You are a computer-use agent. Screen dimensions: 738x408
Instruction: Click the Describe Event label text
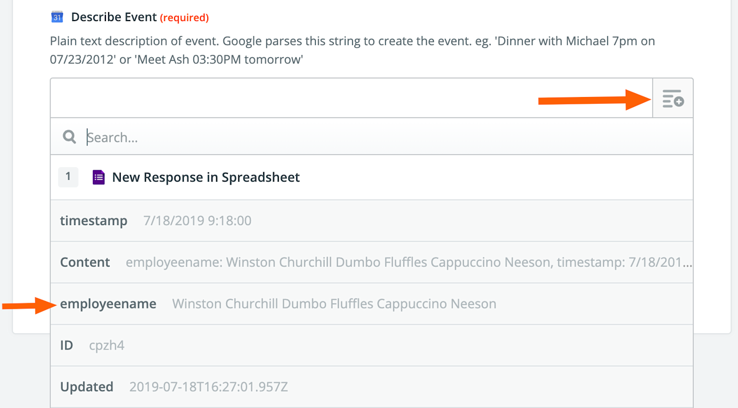pyautogui.click(x=114, y=17)
